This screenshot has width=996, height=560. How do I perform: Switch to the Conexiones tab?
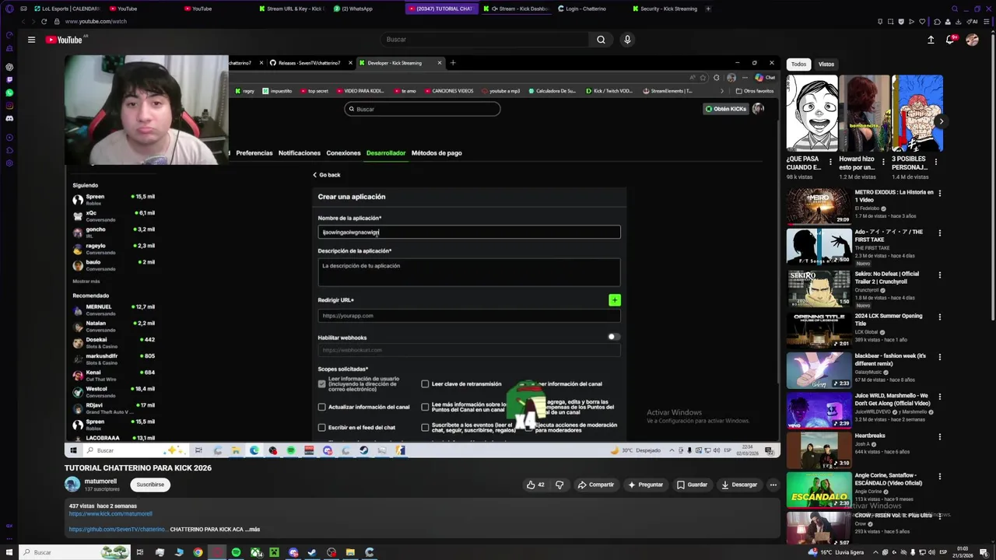click(x=343, y=153)
